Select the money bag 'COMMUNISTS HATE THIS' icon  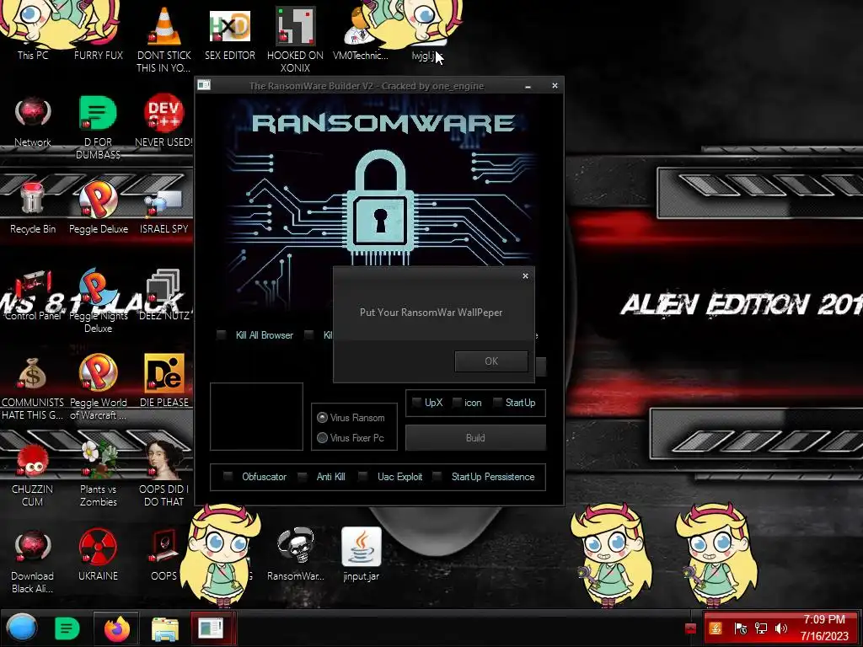click(33, 387)
